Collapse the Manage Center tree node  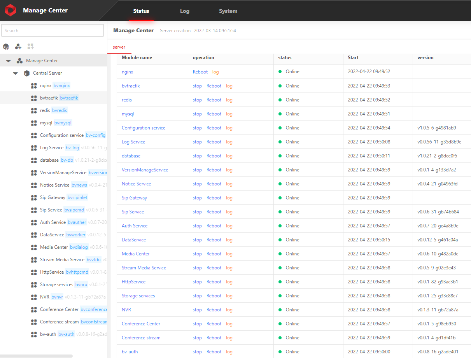[8, 61]
